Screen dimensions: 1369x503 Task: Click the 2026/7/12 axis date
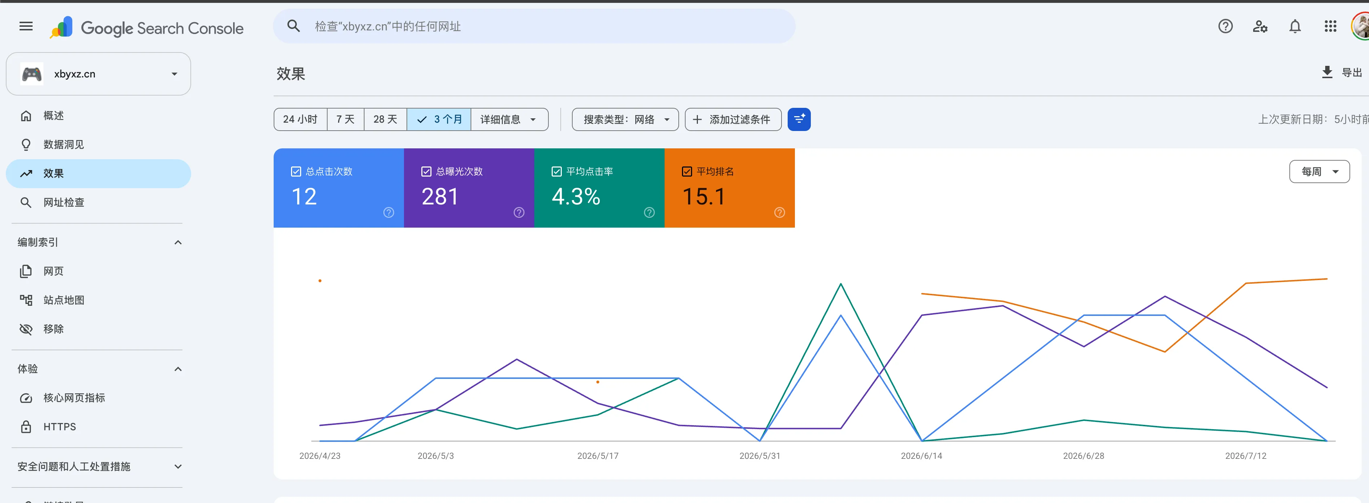tap(1245, 456)
